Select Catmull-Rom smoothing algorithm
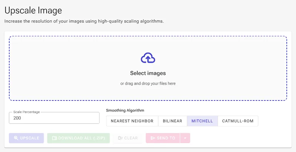The image size is (296, 152). [x=238, y=121]
